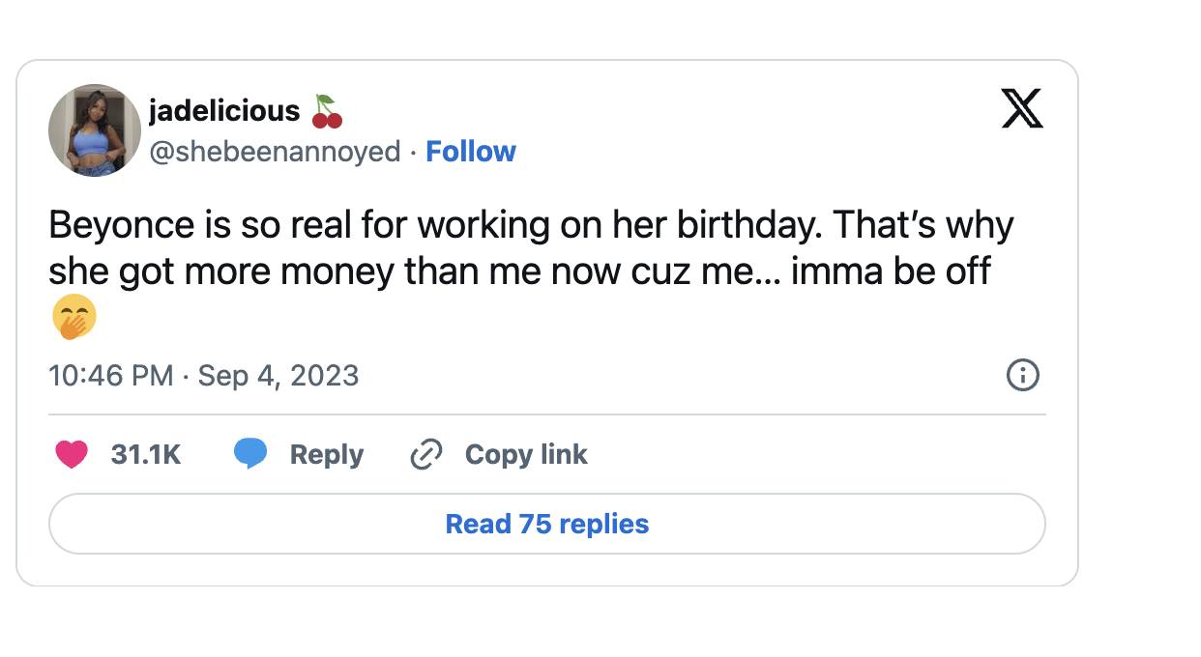Click the blue reply speech bubble icon
The width and height of the screenshot is (1201, 657).
pos(250,454)
